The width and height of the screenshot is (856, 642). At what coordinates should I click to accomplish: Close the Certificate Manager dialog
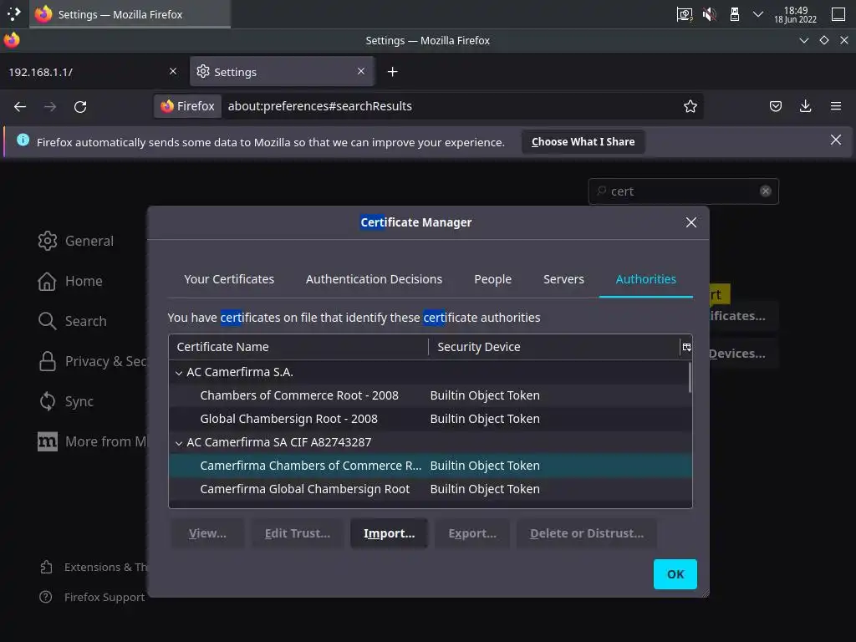691,222
